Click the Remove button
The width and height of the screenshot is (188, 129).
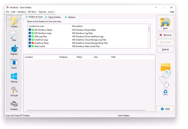click(165, 35)
